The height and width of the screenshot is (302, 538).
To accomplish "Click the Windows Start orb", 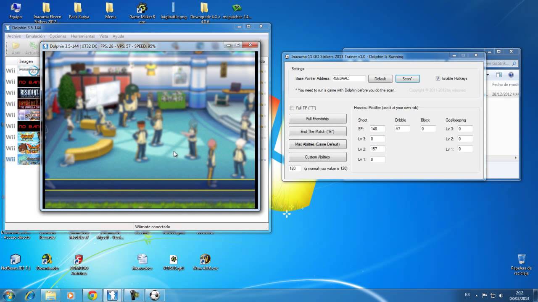I will [x=9, y=295].
